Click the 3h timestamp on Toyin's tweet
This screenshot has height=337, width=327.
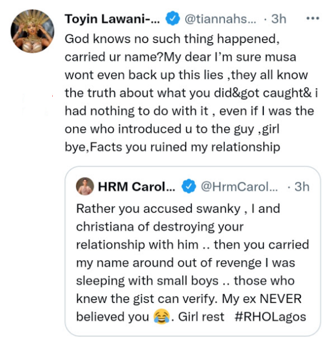click(279, 19)
